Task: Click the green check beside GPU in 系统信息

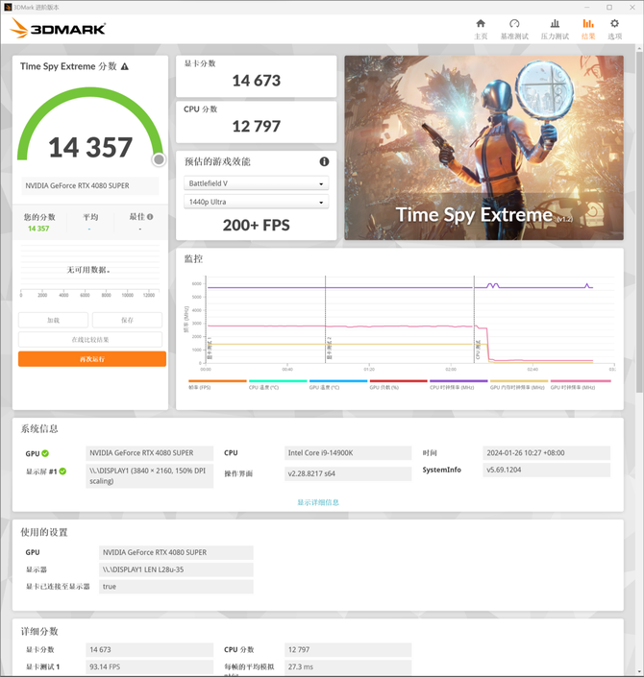Action: pos(45,453)
